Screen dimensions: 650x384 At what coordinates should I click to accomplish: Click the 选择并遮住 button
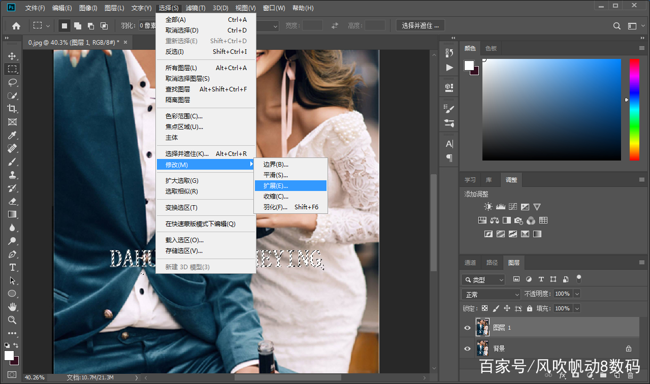(x=420, y=25)
